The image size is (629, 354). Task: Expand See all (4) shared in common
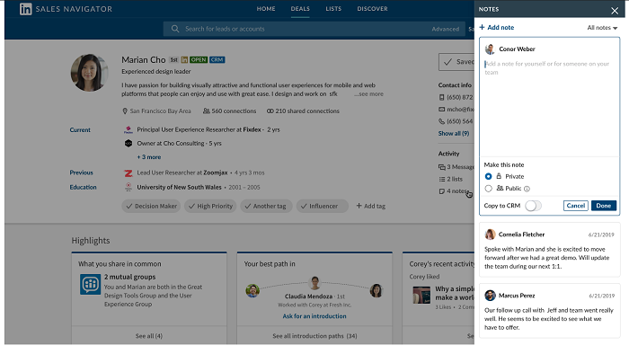(x=149, y=336)
